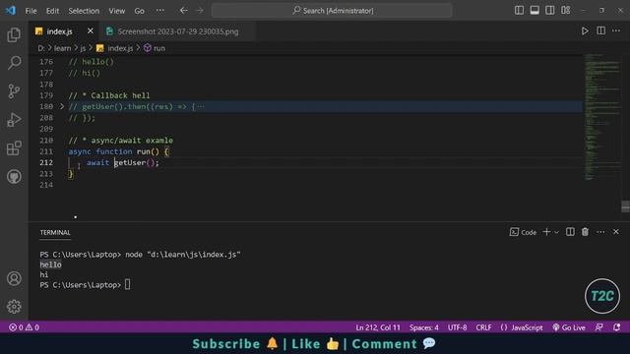Open the 'run' symbol breadcrumb
630x354 pixels.
click(x=159, y=48)
